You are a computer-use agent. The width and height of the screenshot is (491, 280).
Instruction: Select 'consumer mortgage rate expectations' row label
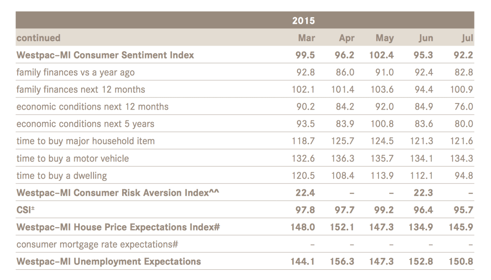(x=98, y=244)
